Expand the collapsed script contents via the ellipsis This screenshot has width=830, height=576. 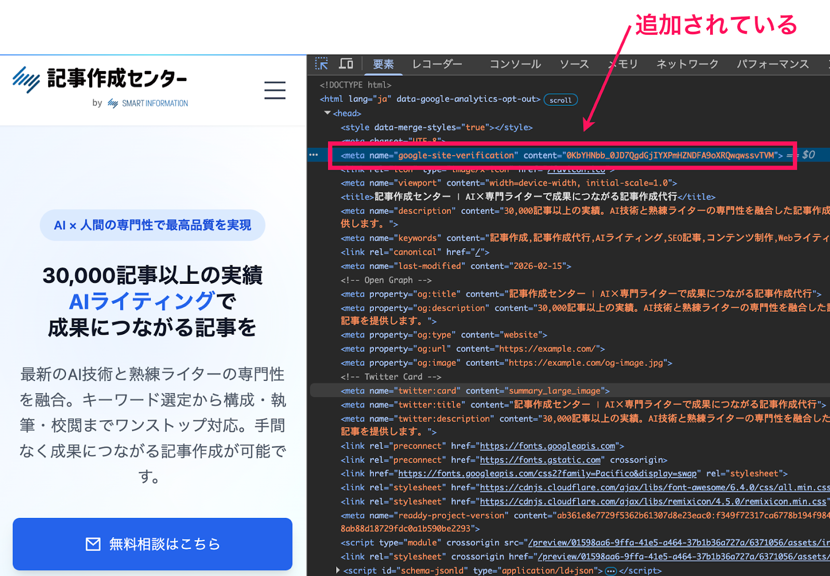click(x=612, y=570)
